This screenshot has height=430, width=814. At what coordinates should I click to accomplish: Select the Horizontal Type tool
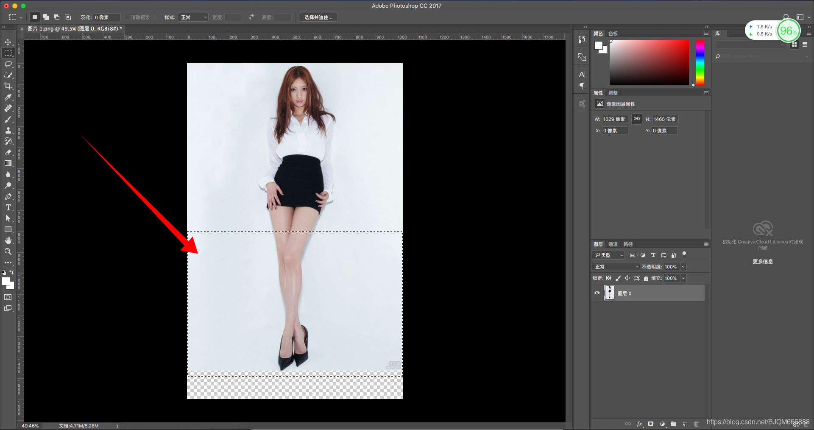pos(8,207)
